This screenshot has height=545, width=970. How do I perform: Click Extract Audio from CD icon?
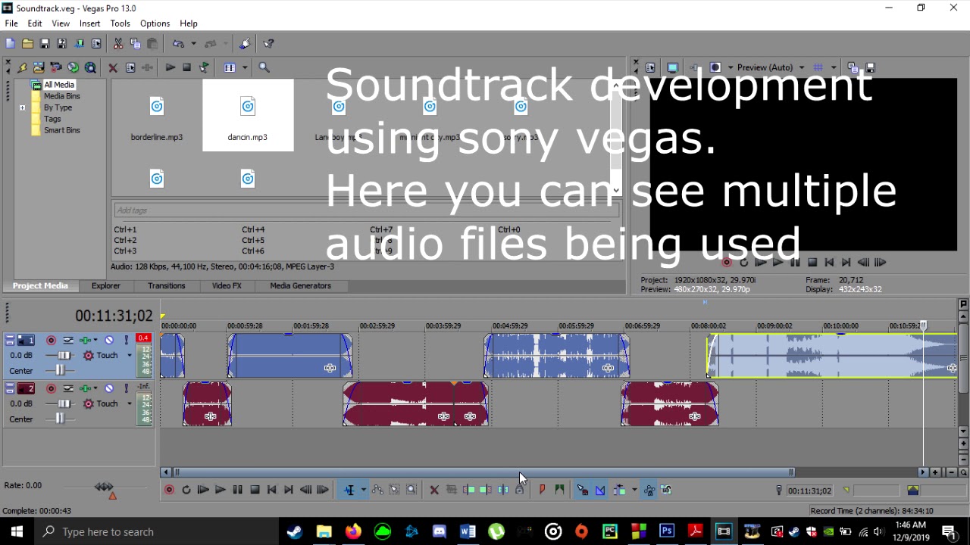click(73, 67)
